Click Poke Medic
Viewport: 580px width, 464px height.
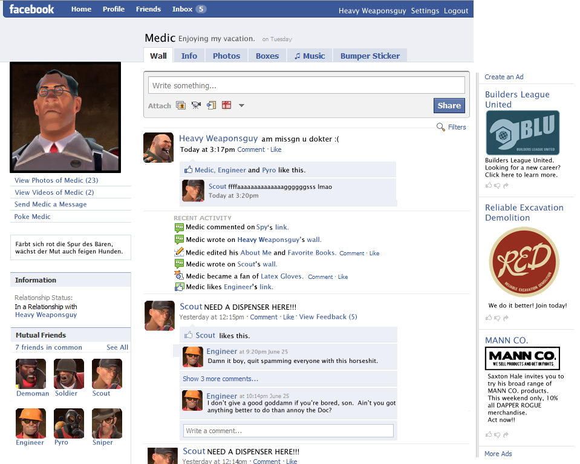pyautogui.click(x=32, y=217)
